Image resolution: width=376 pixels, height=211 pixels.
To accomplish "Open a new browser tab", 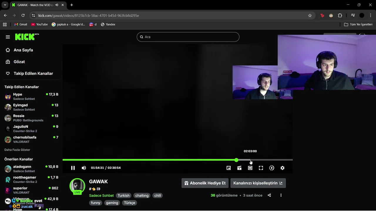I will [x=72, y=5].
